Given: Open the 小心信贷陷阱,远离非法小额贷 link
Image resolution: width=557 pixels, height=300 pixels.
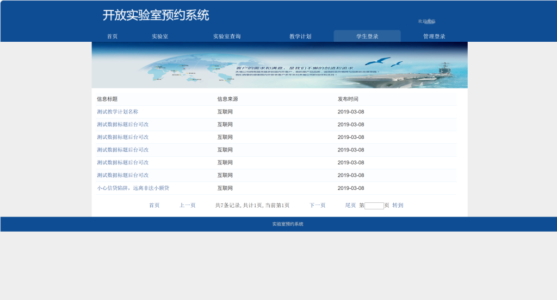Looking at the screenshot, I should pos(133,188).
